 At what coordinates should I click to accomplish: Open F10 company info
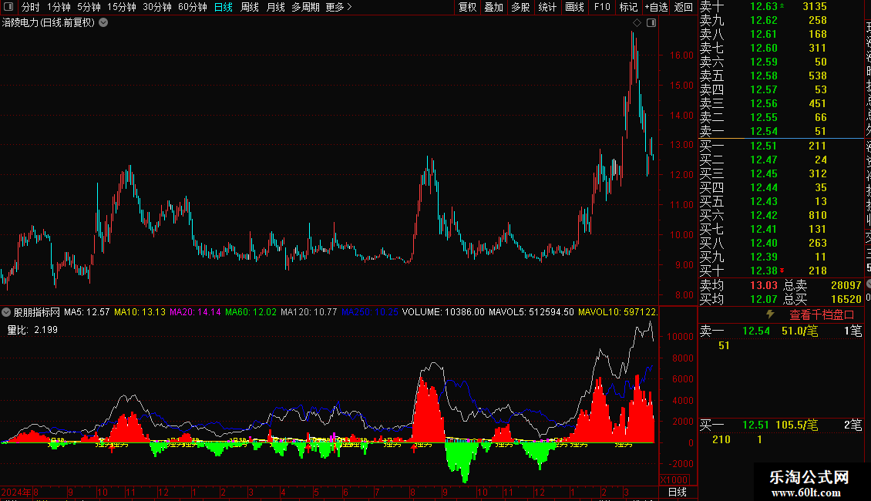[602, 7]
